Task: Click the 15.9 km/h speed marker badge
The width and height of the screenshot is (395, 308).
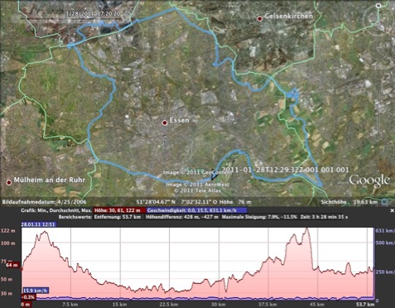Action: pyautogui.click(x=36, y=291)
